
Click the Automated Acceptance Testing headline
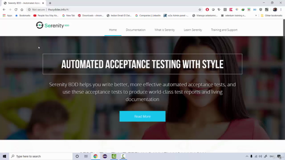(142, 64)
